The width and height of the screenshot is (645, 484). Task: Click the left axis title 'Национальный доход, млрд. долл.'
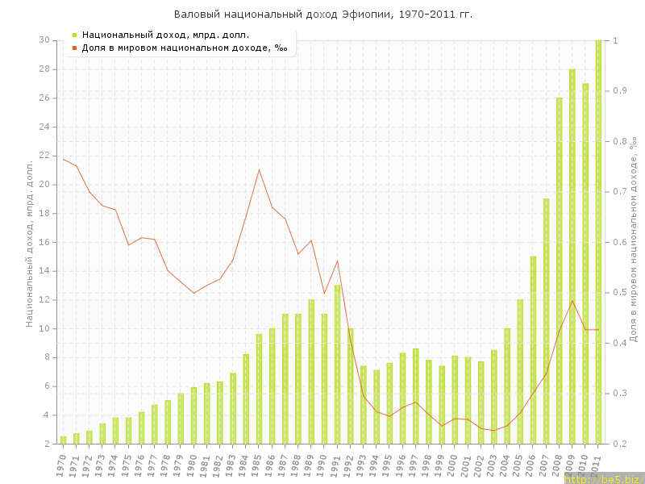click(30, 242)
